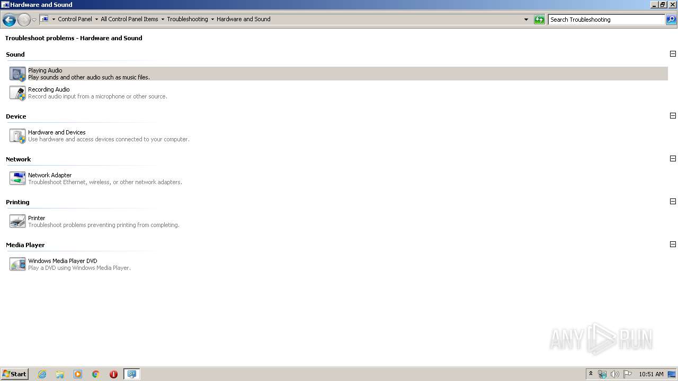Image resolution: width=678 pixels, height=381 pixels.
Task: Click the Network Adapter icon
Action: pos(17,178)
